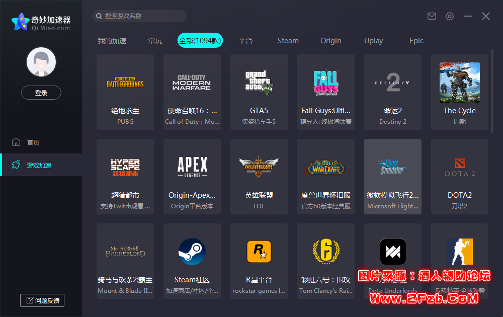This screenshot has height=317, width=503.
Task: Click the 糖豆人:终极淘汰赛 subtitle
Action: coord(326,122)
